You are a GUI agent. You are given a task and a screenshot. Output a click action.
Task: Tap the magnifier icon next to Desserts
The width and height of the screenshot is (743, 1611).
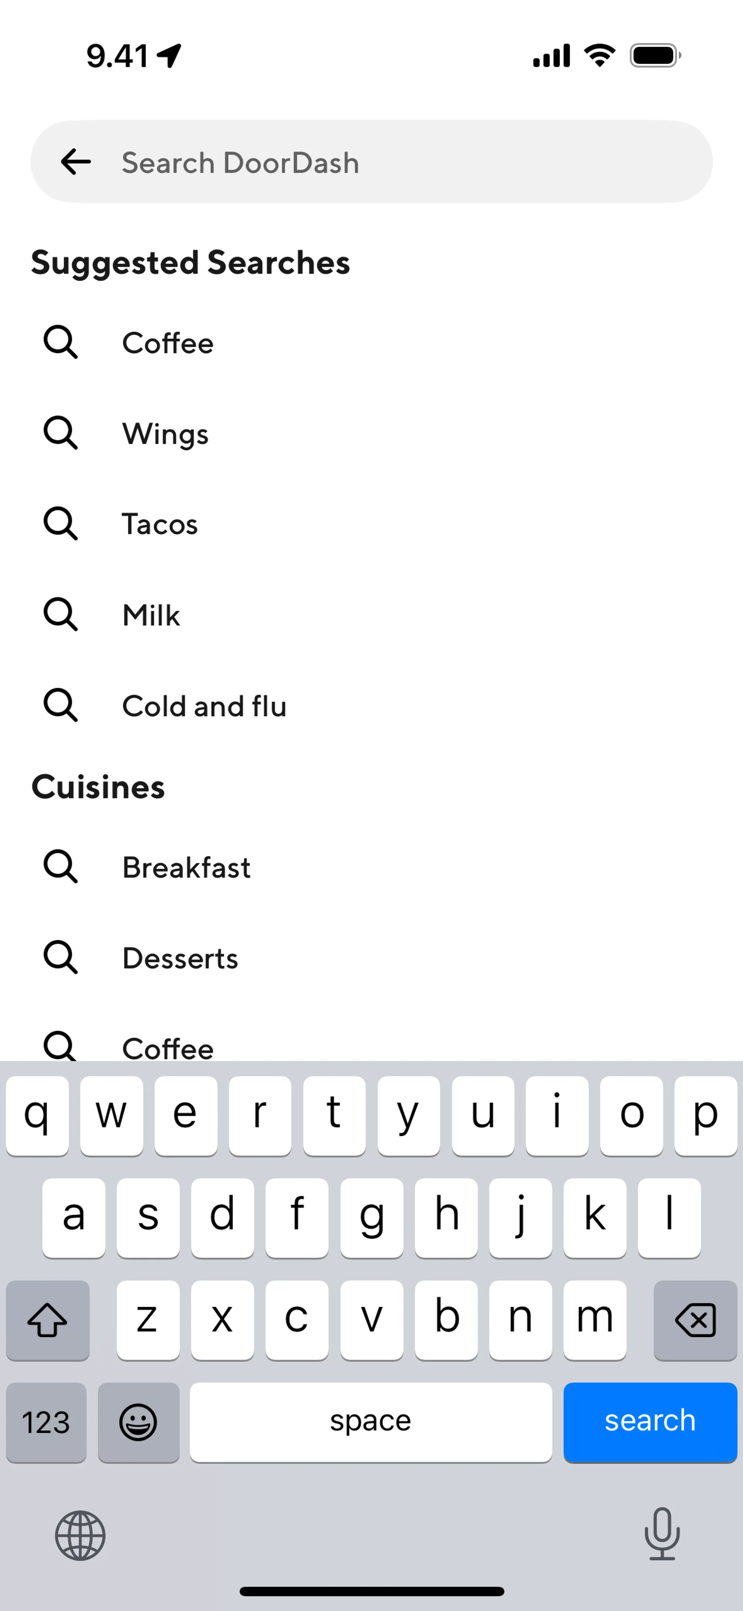click(x=61, y=958)
